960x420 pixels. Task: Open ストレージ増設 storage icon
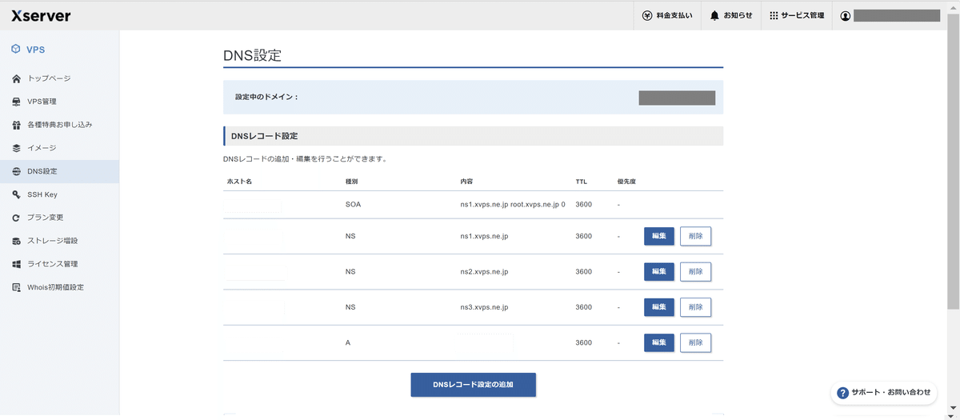point(16,241)
